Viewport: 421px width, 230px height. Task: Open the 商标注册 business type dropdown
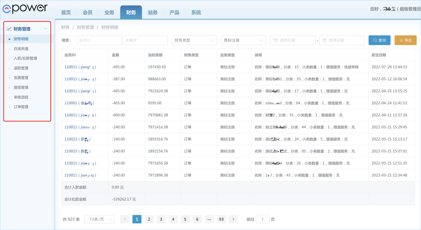pyautogui.click(x=243, y=40)
